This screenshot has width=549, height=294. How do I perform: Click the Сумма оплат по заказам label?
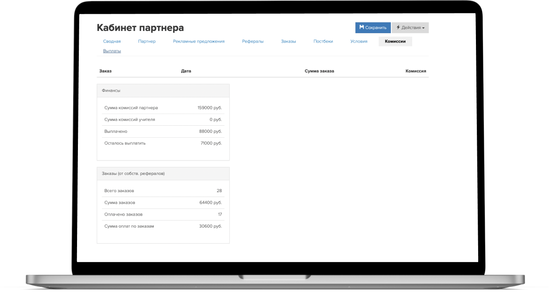[x=129, y=226]
